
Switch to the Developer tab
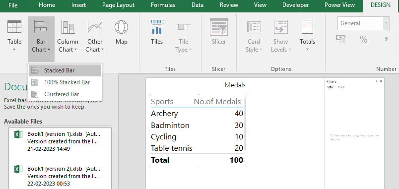[x=295, y=5]
